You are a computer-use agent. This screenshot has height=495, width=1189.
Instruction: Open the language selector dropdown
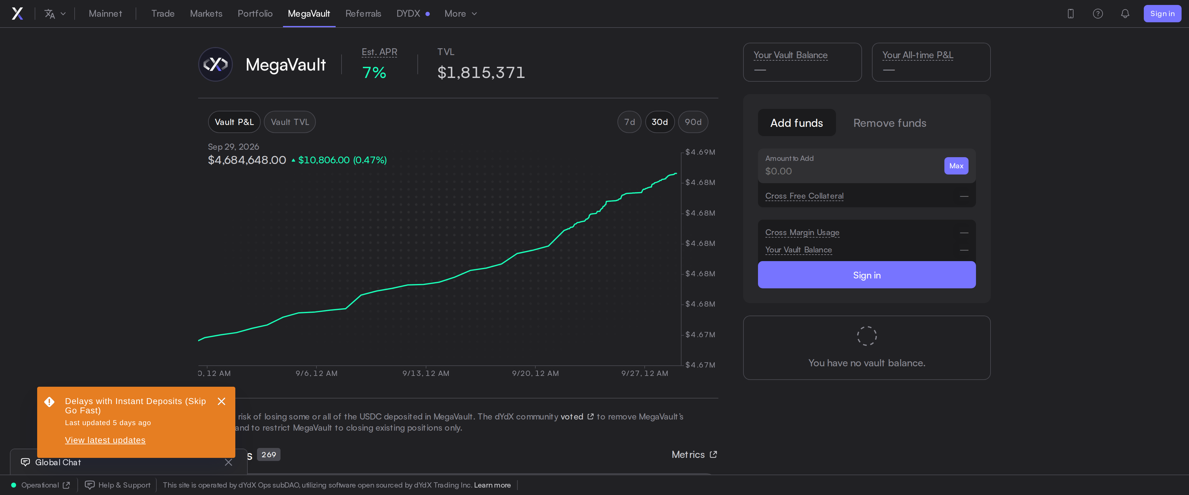pyautogui.click(x=55, y=14)
